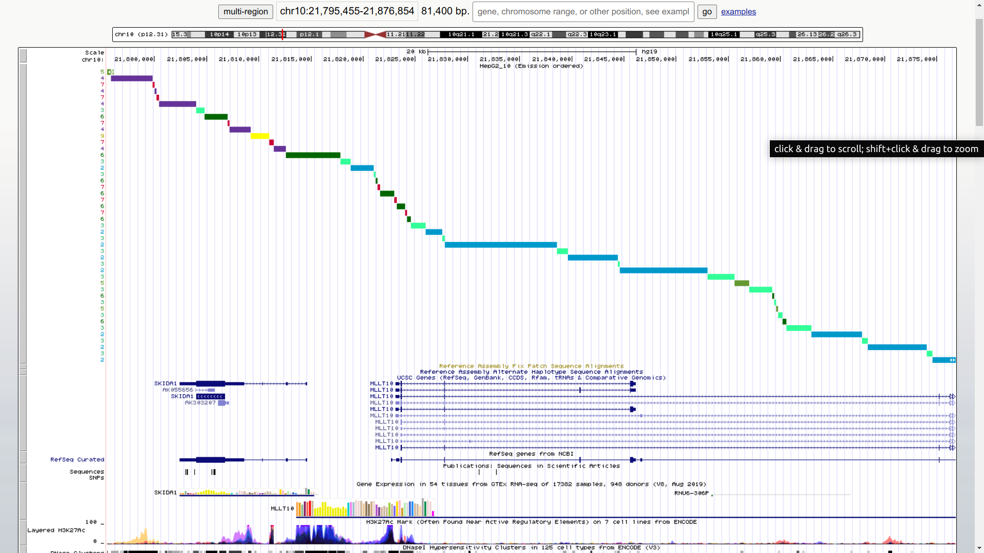Click DNaseI Hypersensitivity Clusters track title
Screen dimensions: 984x553
531,547
